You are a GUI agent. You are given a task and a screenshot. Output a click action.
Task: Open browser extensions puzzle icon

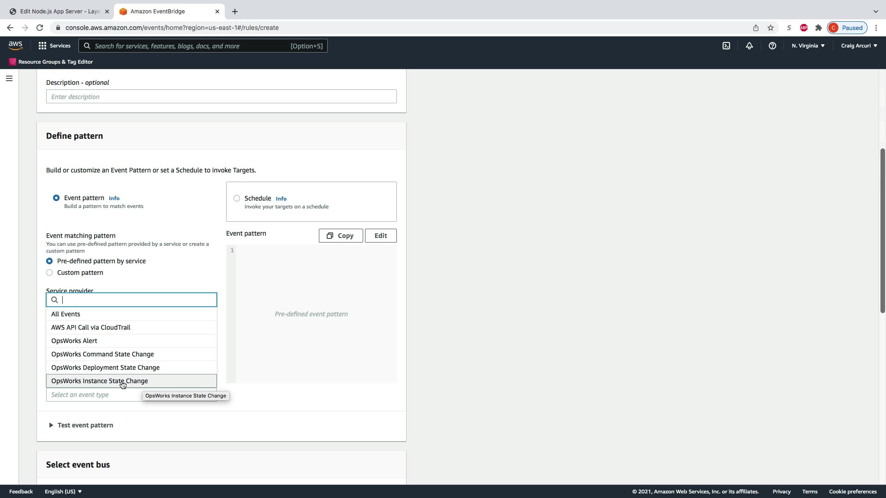click(819, 28)
